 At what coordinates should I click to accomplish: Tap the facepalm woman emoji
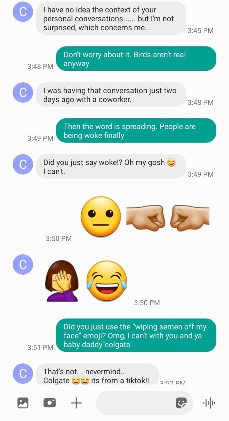pos(62,281)
